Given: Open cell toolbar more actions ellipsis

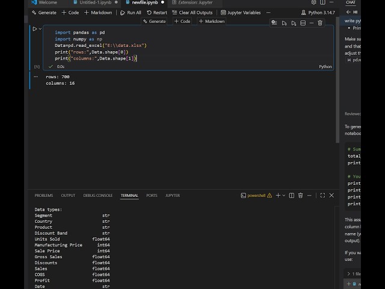Looking at the screenshot, I should click(312, 23).
